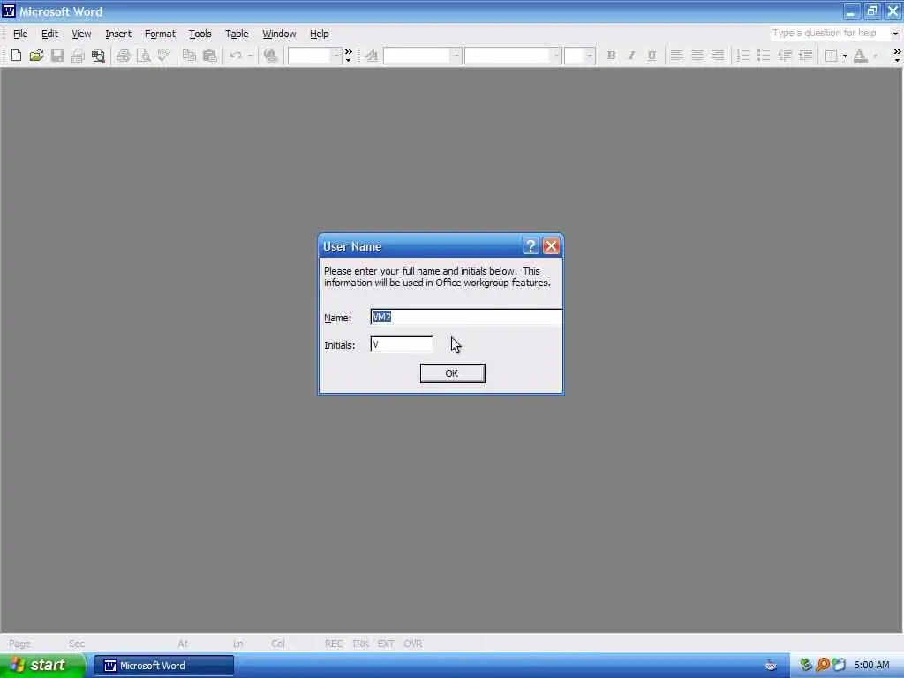Click the Copy toolbar icon
This screenshot has width=904, height=678.
tap(189, 56)
